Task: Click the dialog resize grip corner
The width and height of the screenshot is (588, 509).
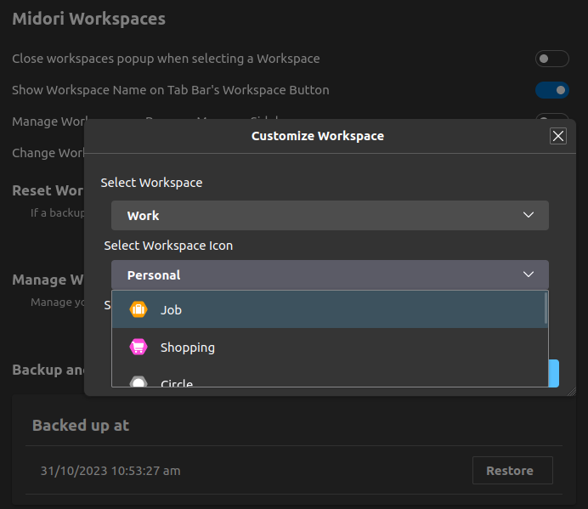Action: [x=572, y=392]
